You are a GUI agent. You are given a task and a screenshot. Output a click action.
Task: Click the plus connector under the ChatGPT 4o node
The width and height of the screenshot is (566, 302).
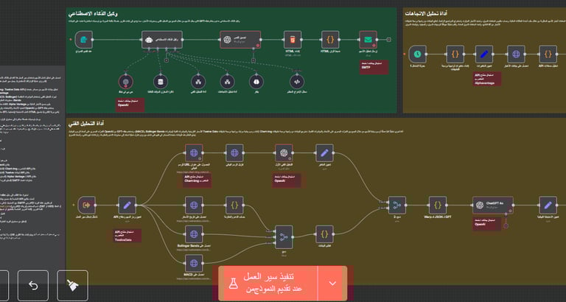(x=506, y=226)
